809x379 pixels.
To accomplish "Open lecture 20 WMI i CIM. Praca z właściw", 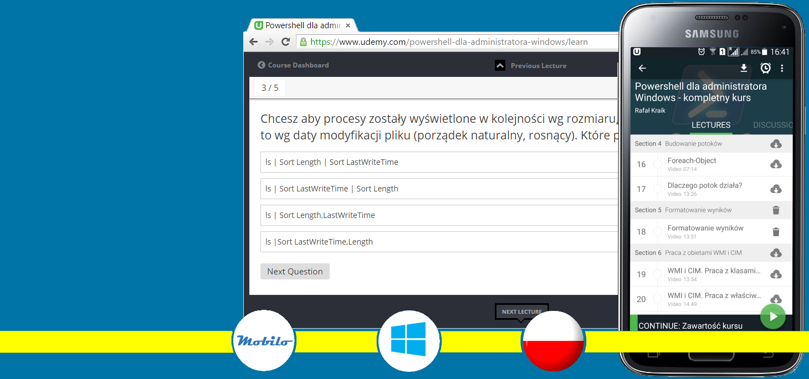I will pyautogui.click(x=714, y=295).
